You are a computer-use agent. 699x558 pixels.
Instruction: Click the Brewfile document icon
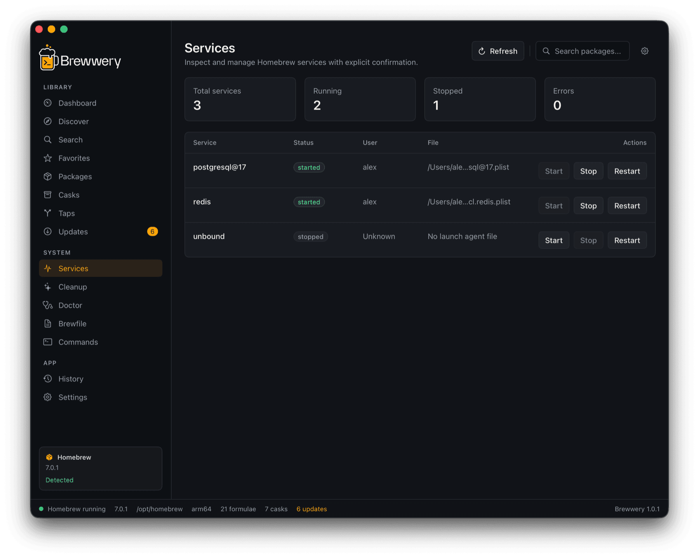point(48,323)
